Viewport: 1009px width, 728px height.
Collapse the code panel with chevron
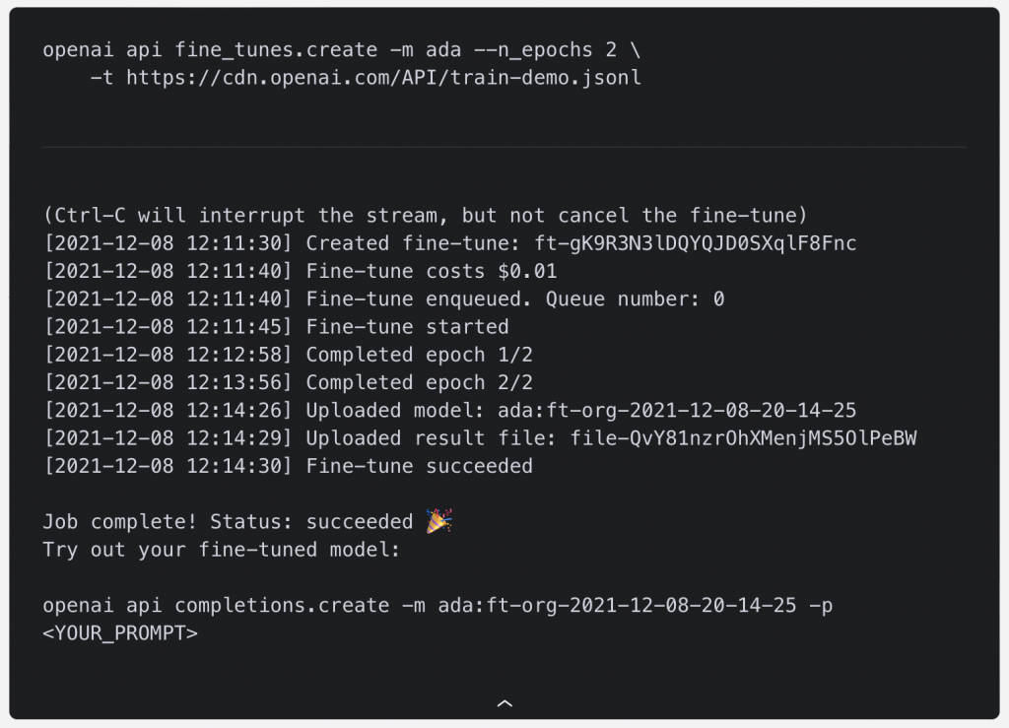coord(505,703)
